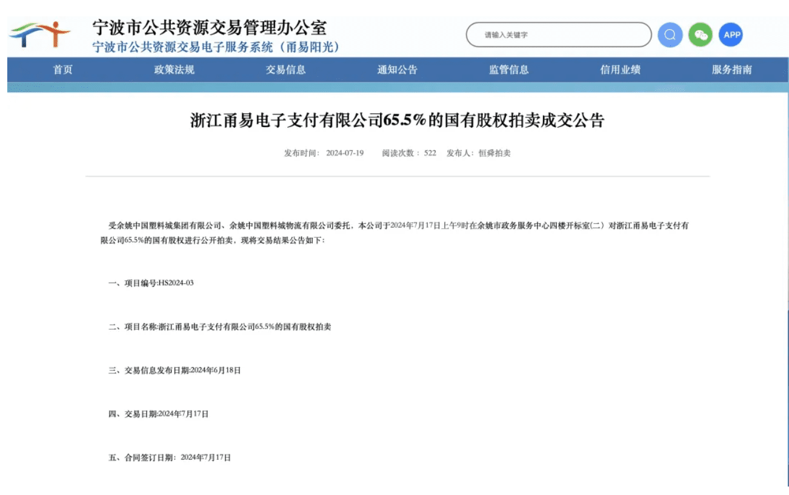Open the 通知公告 menu
This screenshot has width=789, height=495.
[398, 70]
